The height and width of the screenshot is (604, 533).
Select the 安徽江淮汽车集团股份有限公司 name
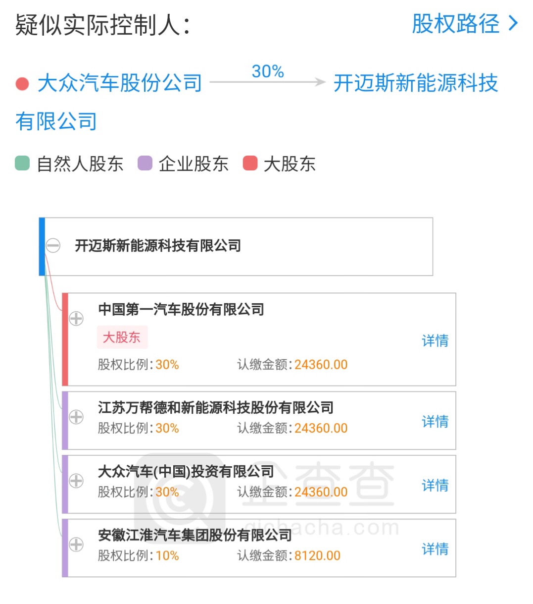pos(195,535)
